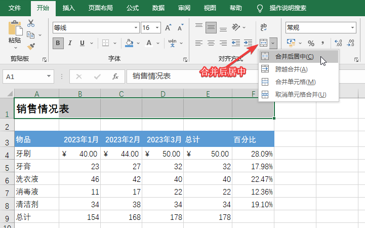
Task: Click the Merge & Center icon button
Action: (x=264, y=43)
